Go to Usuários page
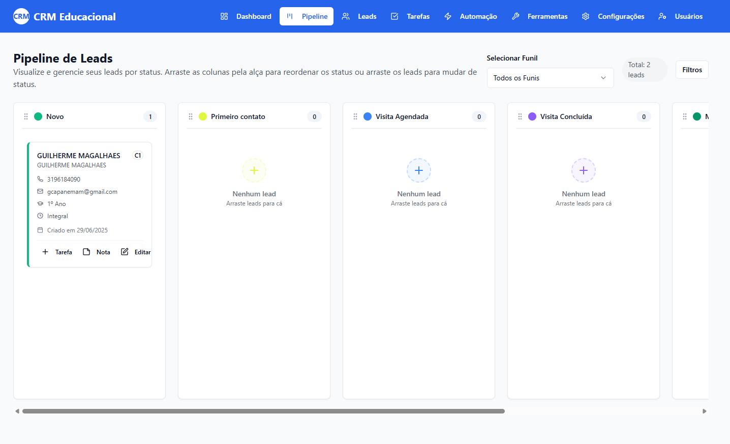730x444 pixels. 681,16
